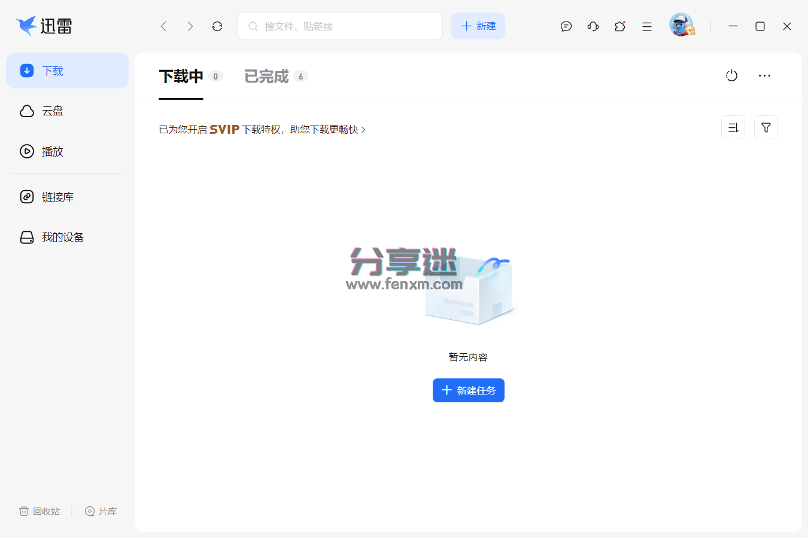Click the power schedule shutdown icon
Screen dimensions: 808x538
(731, 76)
